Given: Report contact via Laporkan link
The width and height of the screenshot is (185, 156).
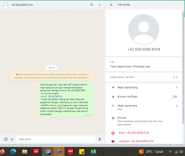Looking at the screenshot, I should (136, 141).
